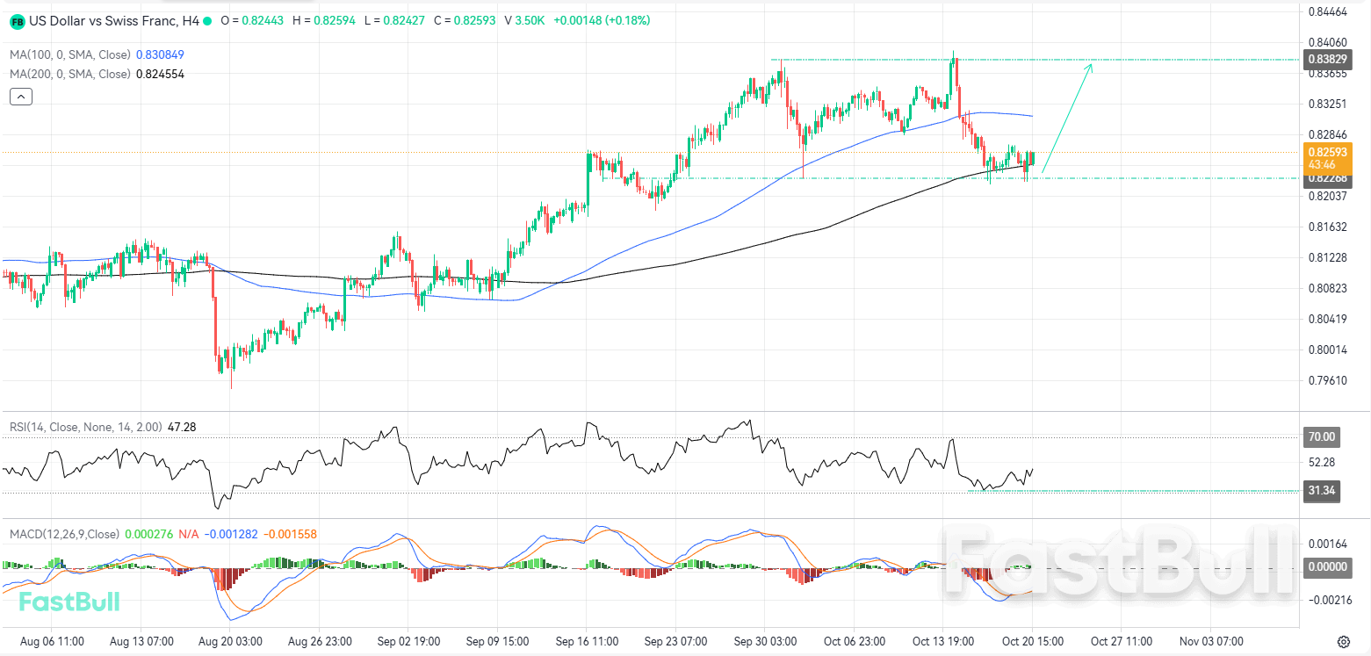Click the Oct 13 19:00 time axis label
The height and width of the screenshot is (656, 1371).
coord(945,641)
